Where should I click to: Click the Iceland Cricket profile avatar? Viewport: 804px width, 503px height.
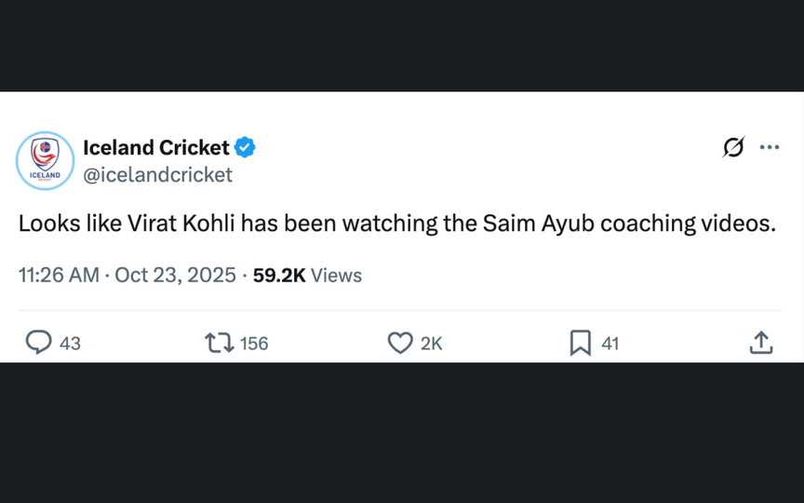[45, 160]
